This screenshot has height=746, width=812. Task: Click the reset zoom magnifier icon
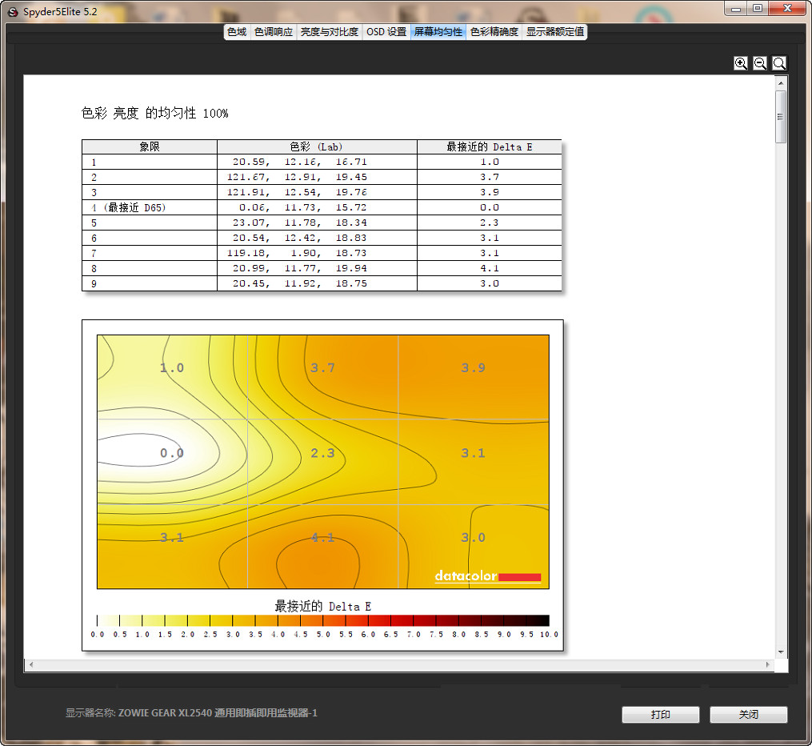(779, 63)
